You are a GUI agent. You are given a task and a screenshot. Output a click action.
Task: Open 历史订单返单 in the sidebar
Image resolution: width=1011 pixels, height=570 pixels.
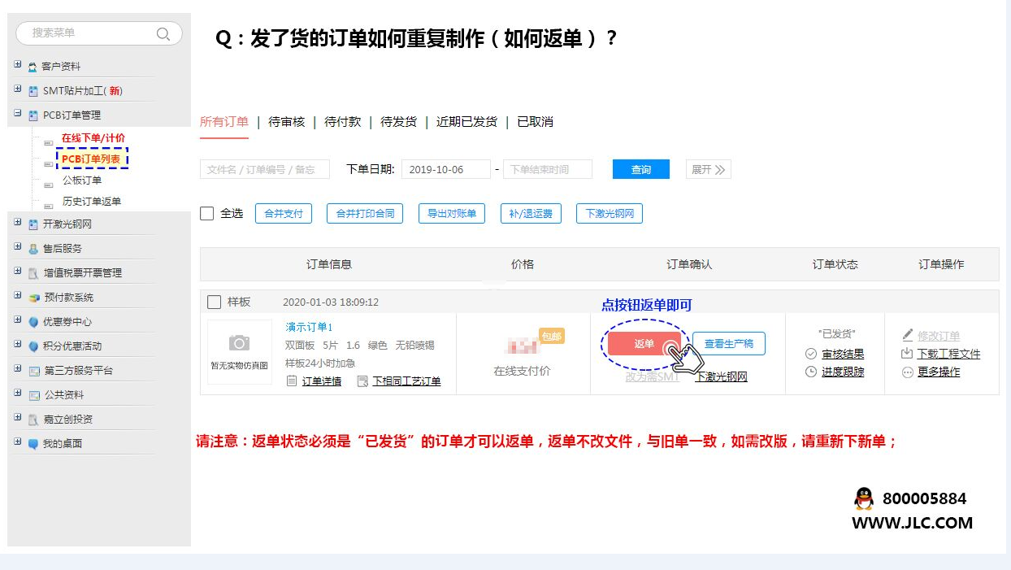pos(92,202)
